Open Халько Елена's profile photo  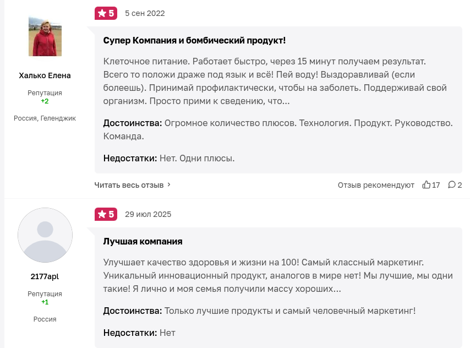[x=45, y=36]
